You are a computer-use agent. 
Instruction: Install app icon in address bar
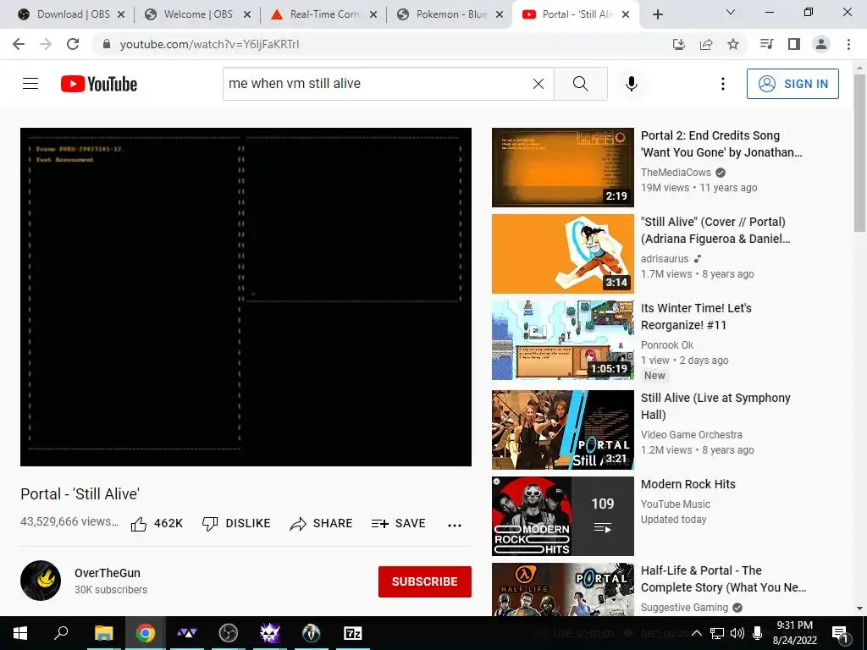tap(679, 44)
